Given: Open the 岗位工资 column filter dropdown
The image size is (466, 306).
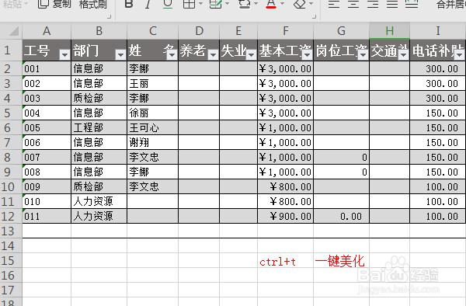Looking at the screenshot, I should click(363, 54).
